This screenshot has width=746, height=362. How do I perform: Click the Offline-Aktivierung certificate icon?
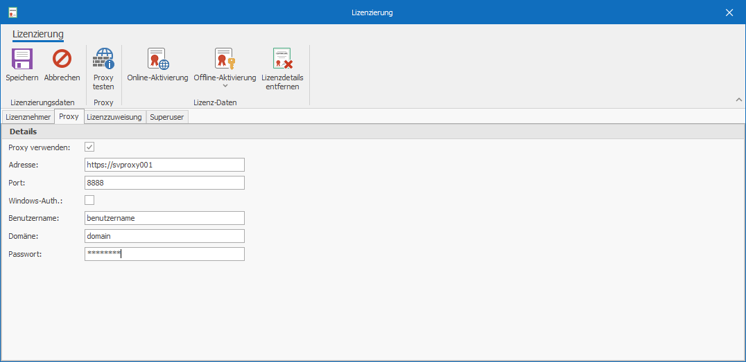point(225,59)
